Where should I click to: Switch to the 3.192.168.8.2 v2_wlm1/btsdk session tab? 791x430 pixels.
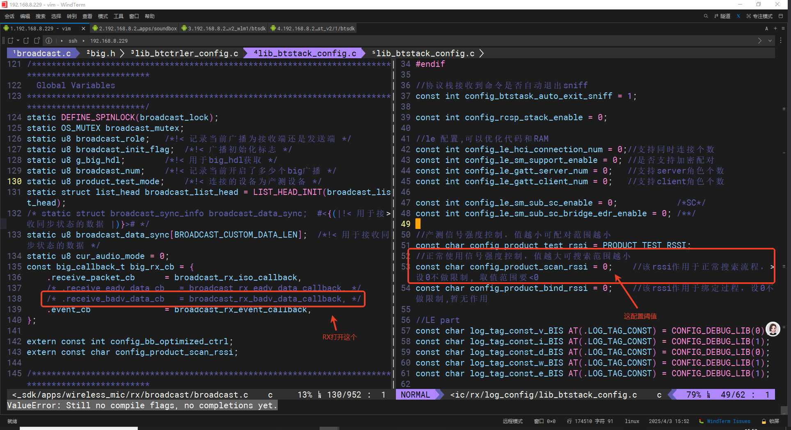coord(224,28)
